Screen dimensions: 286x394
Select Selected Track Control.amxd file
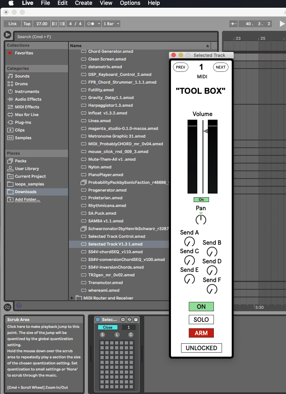click(x=116, y=237)
